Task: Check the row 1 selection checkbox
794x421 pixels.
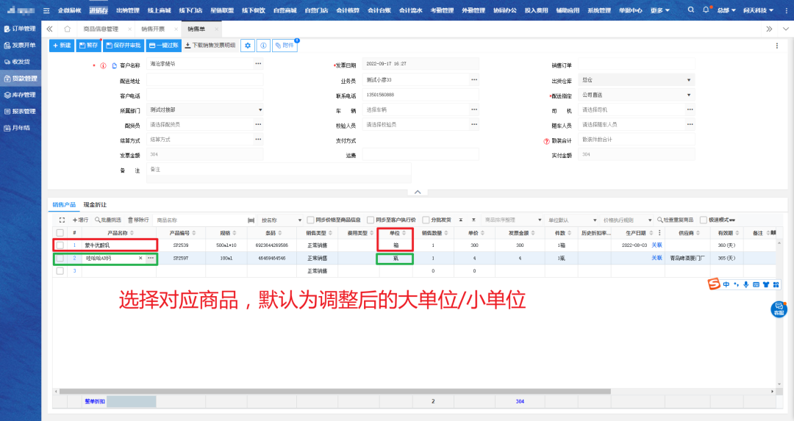Action: click(x=60, y=245)
